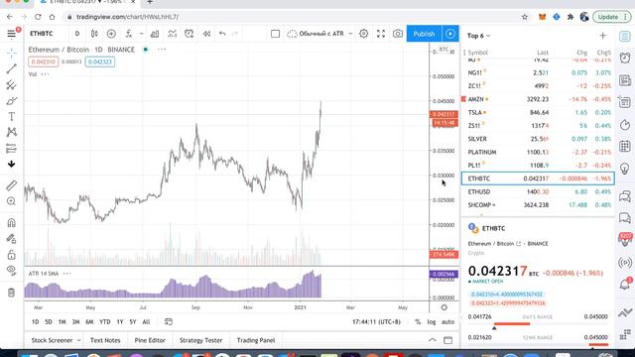The image size is (635, 357).
Task: Maximize the bottom panel window icon
Action: (447, 340)
